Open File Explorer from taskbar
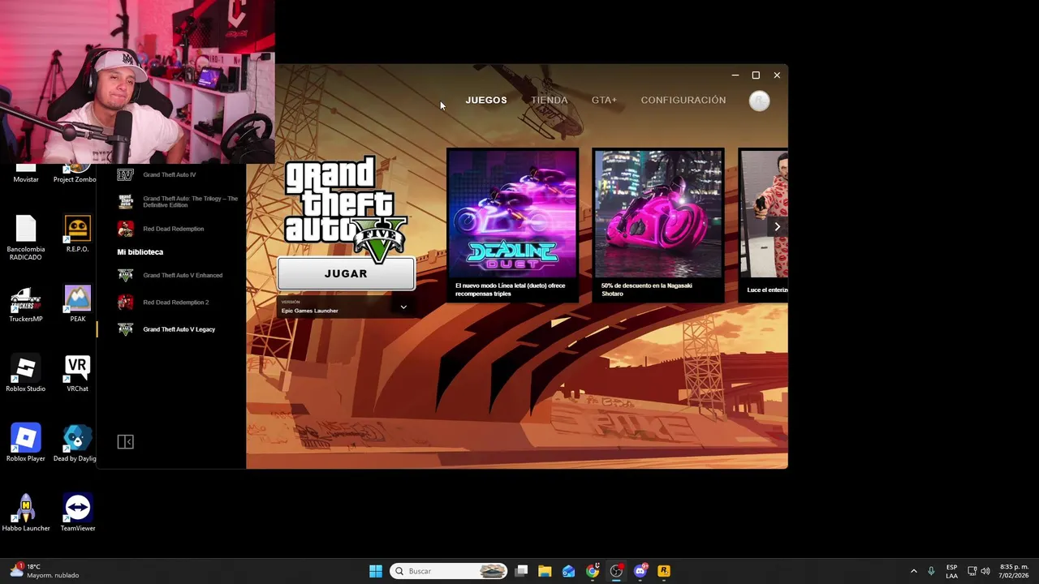This screenshot has height=584, width=1039. [x=545, y=571]
